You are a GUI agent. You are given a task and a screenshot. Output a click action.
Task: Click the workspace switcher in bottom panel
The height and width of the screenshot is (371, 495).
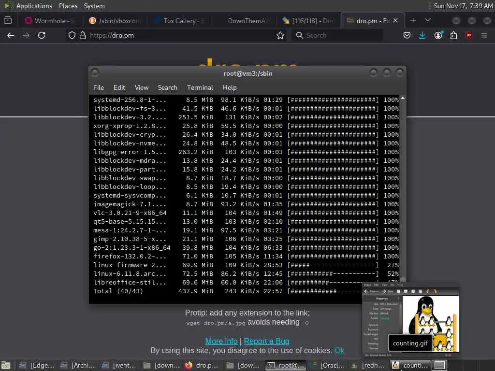pyautogui.click(x=439, y=365)
